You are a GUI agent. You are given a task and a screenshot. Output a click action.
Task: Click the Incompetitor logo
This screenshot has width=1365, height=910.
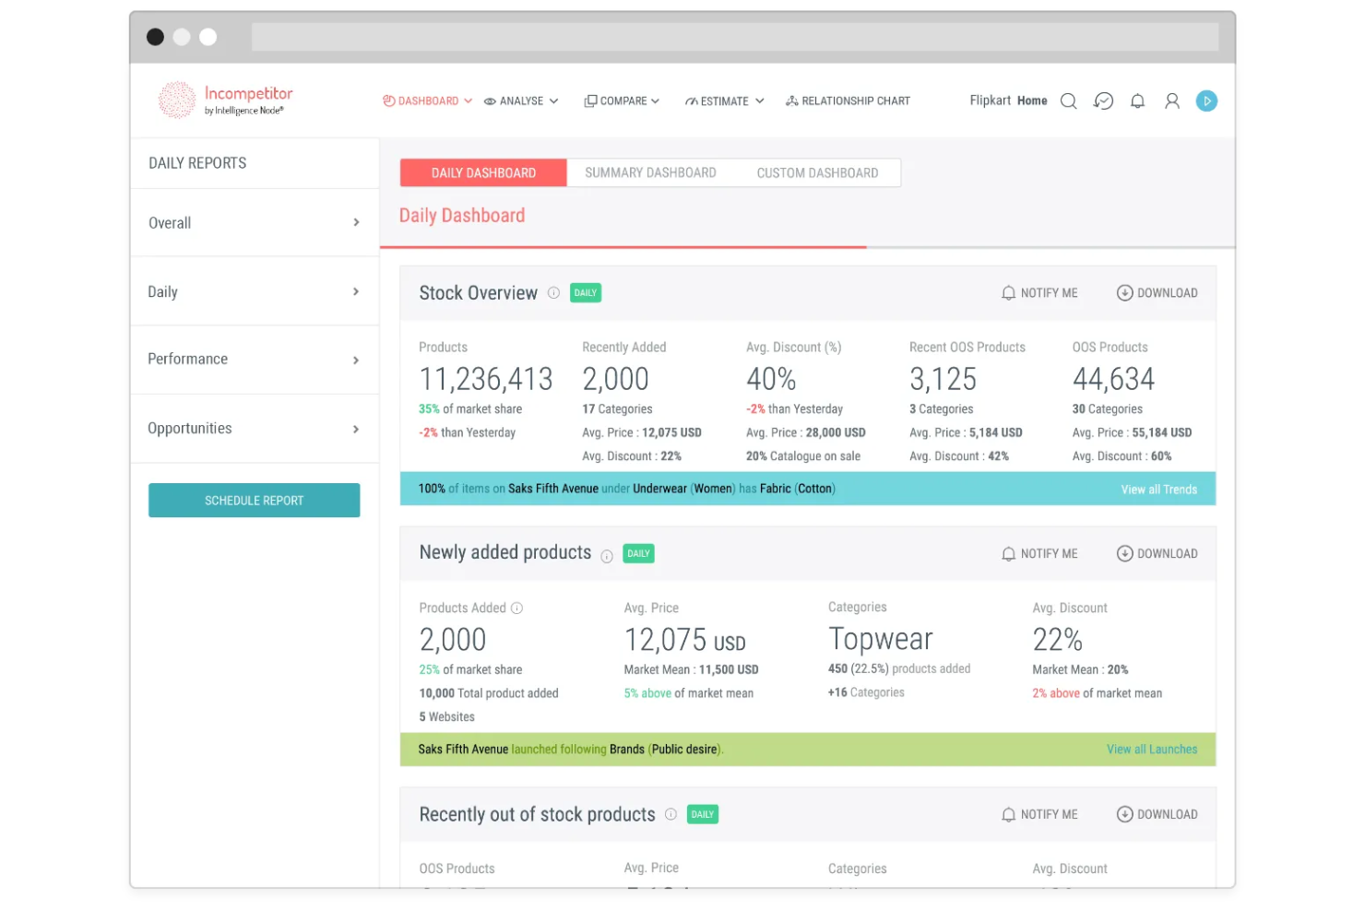pos(224,100)
